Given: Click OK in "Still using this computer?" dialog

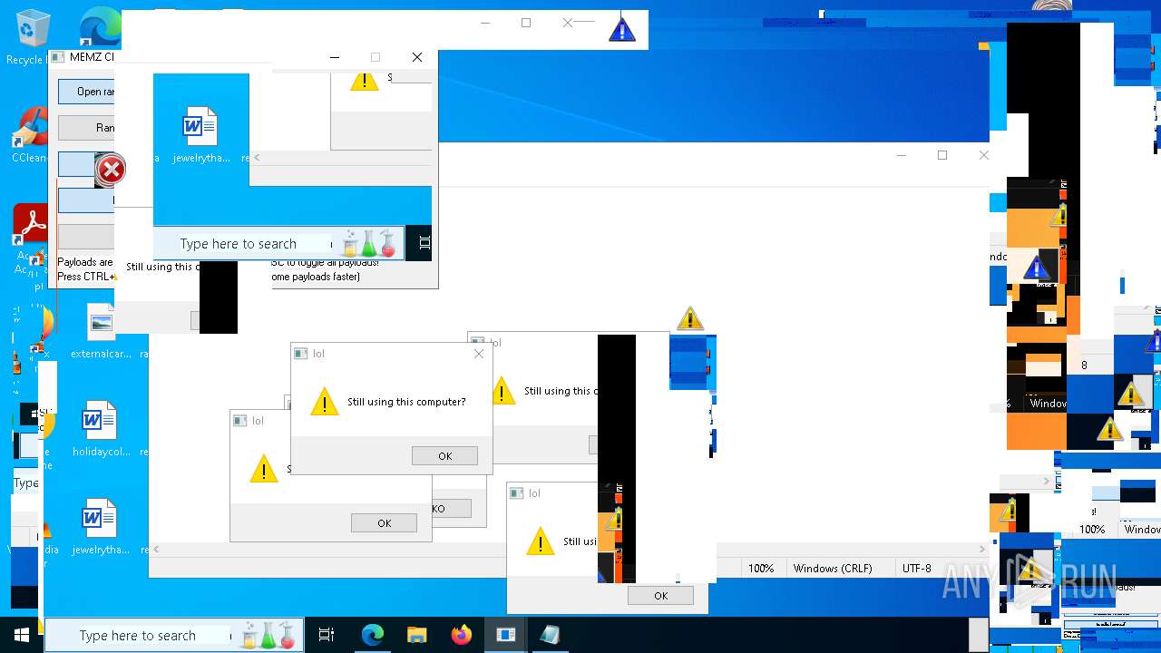Looking at the screenshot, I should [x=444, y=456].
